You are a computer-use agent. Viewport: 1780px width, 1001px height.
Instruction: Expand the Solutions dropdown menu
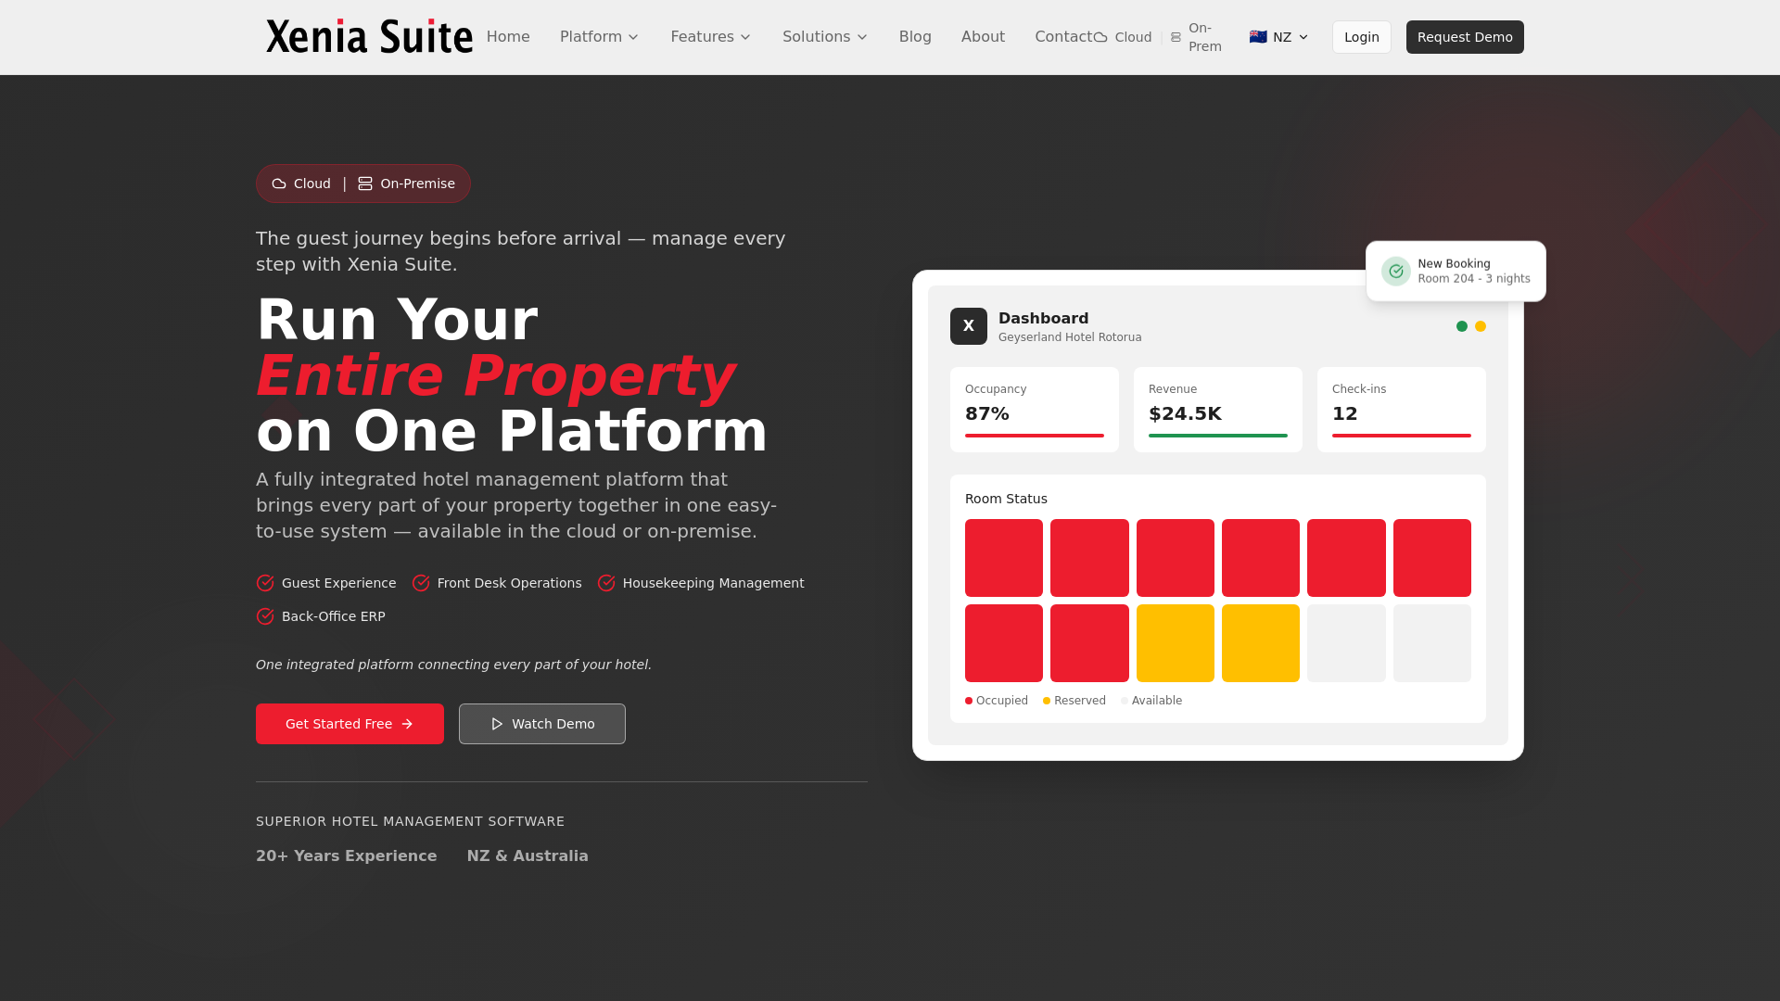tap(824, 37)
